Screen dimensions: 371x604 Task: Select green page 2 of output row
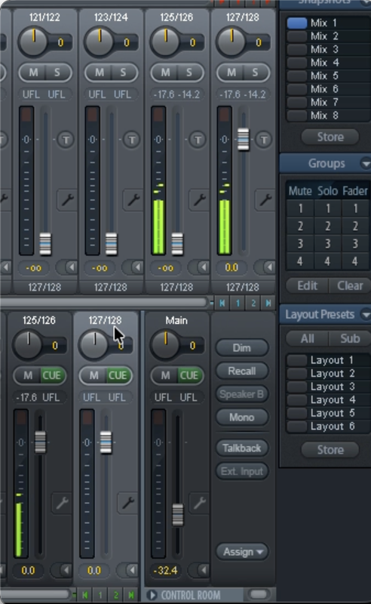pos(116,595)
